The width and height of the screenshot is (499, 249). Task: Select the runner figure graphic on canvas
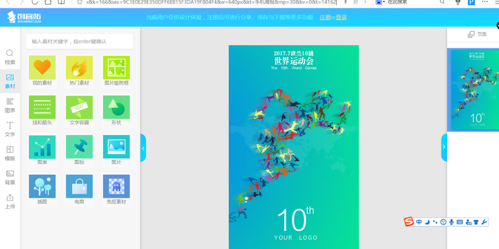tap(290, 155)
